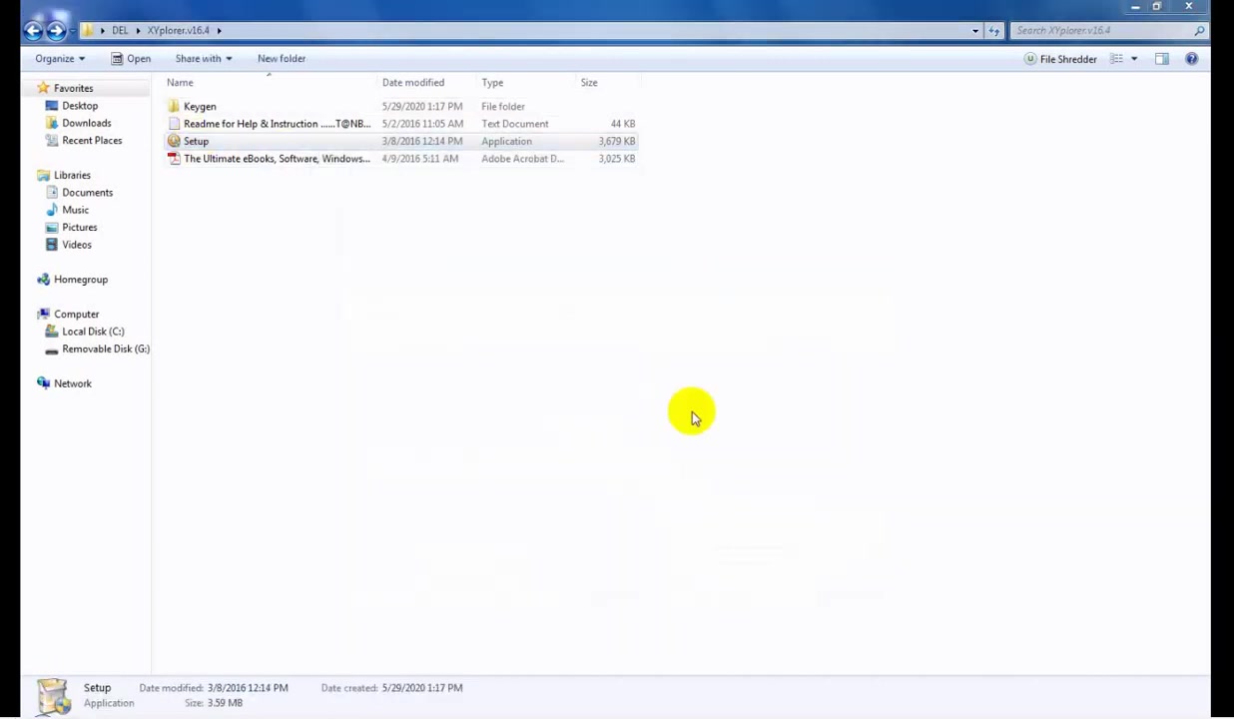Image resolution: width=1234 pixels, height=719 pixels.
Task: Sort files by Date modified column
Action: pyautogui.click(x=413, y=83)
